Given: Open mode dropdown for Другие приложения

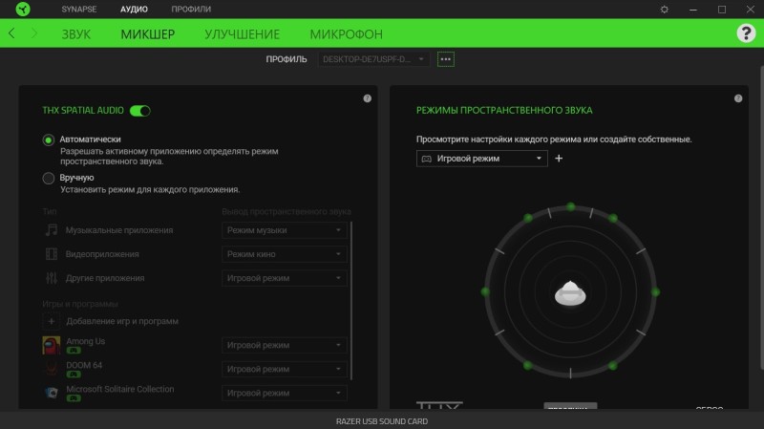Looking at the screenshot, I should (284, 278).
